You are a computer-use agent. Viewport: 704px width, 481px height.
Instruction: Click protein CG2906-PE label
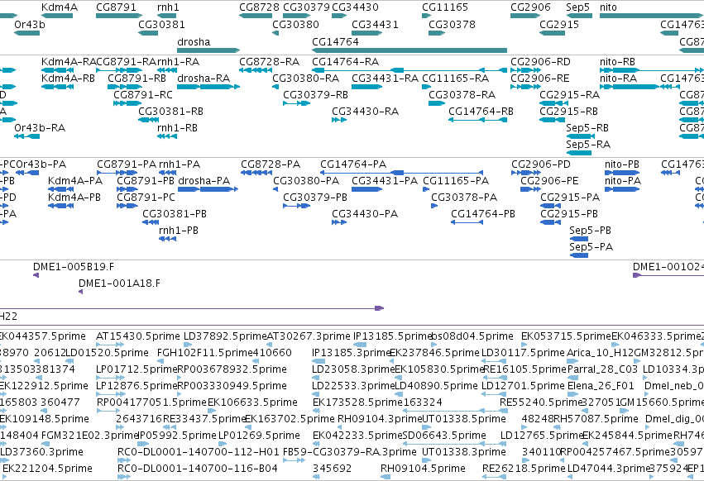click(549, 181)
